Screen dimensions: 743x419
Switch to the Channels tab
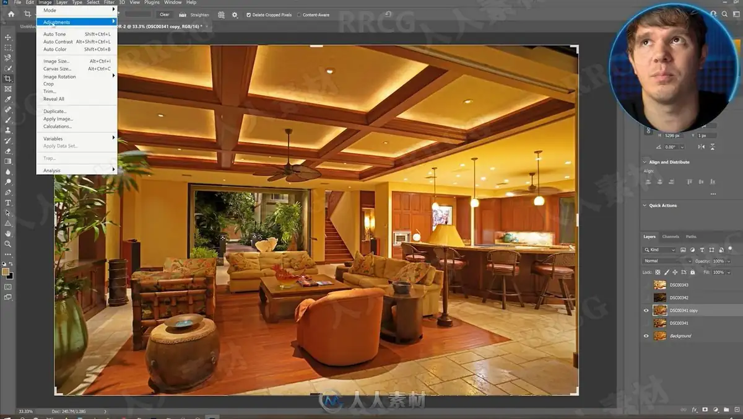671,237
